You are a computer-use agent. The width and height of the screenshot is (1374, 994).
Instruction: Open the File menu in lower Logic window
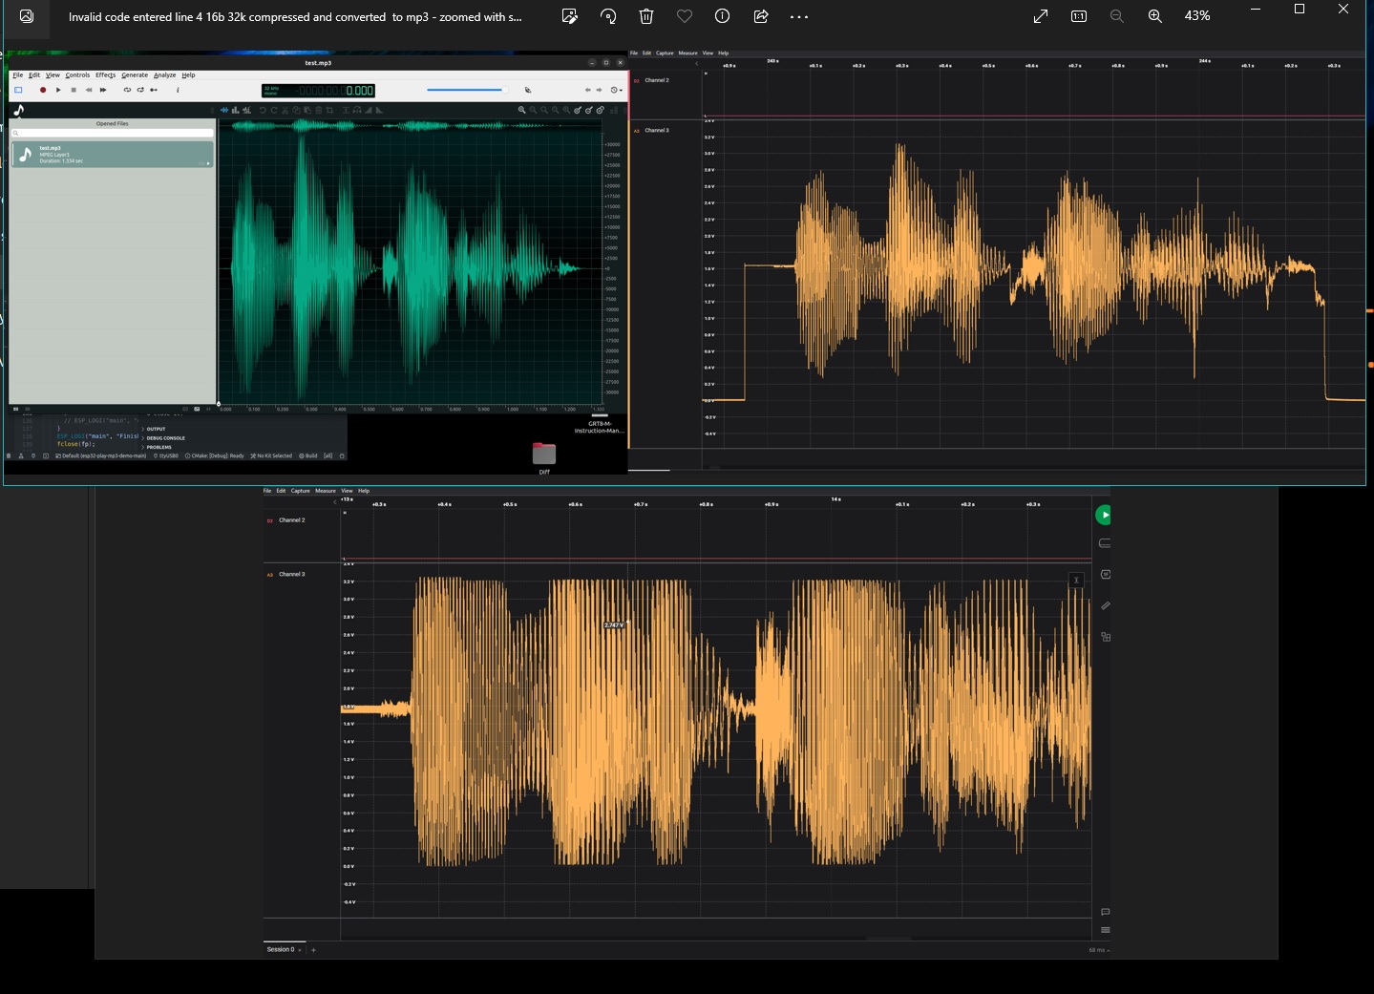[x=267, y=491]
